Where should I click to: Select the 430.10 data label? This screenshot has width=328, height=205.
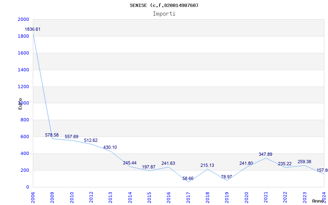110,147
